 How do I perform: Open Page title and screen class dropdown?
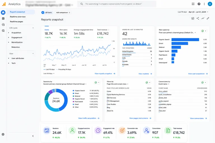(118, 84)
